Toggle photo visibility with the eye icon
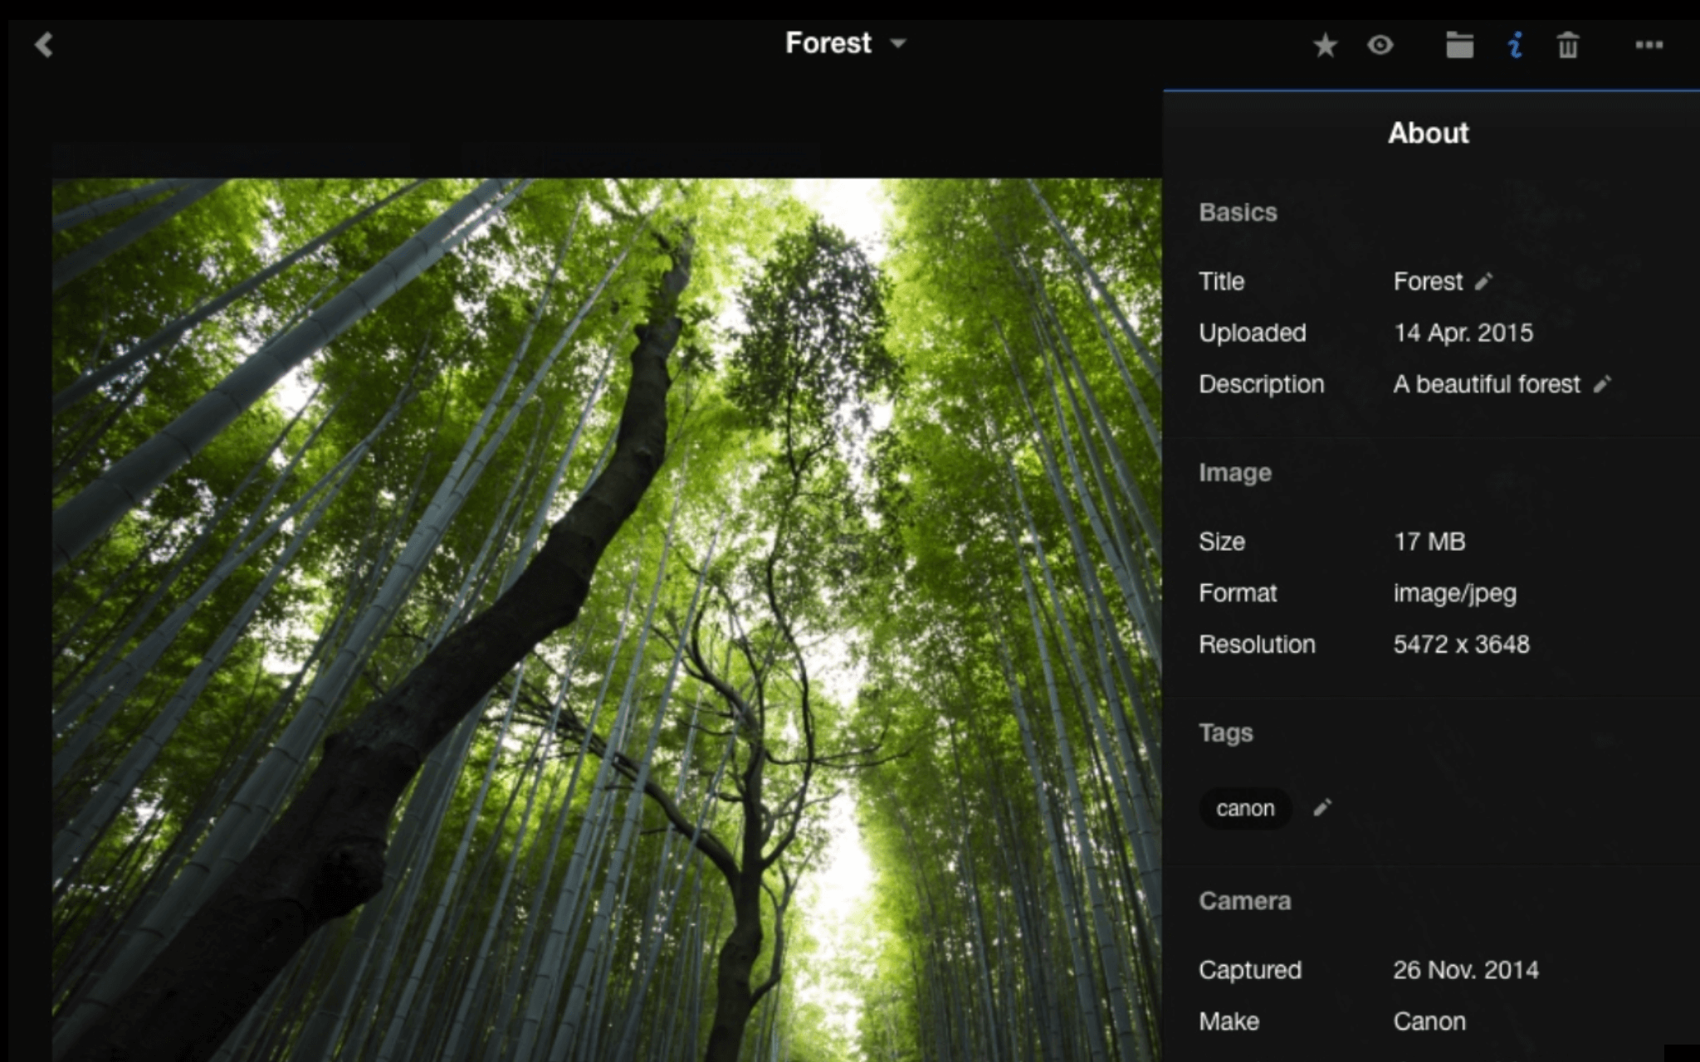1700x1062 pixels. (1380, 45)
